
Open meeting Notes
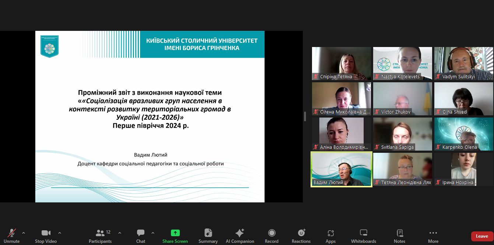[399, 235]
